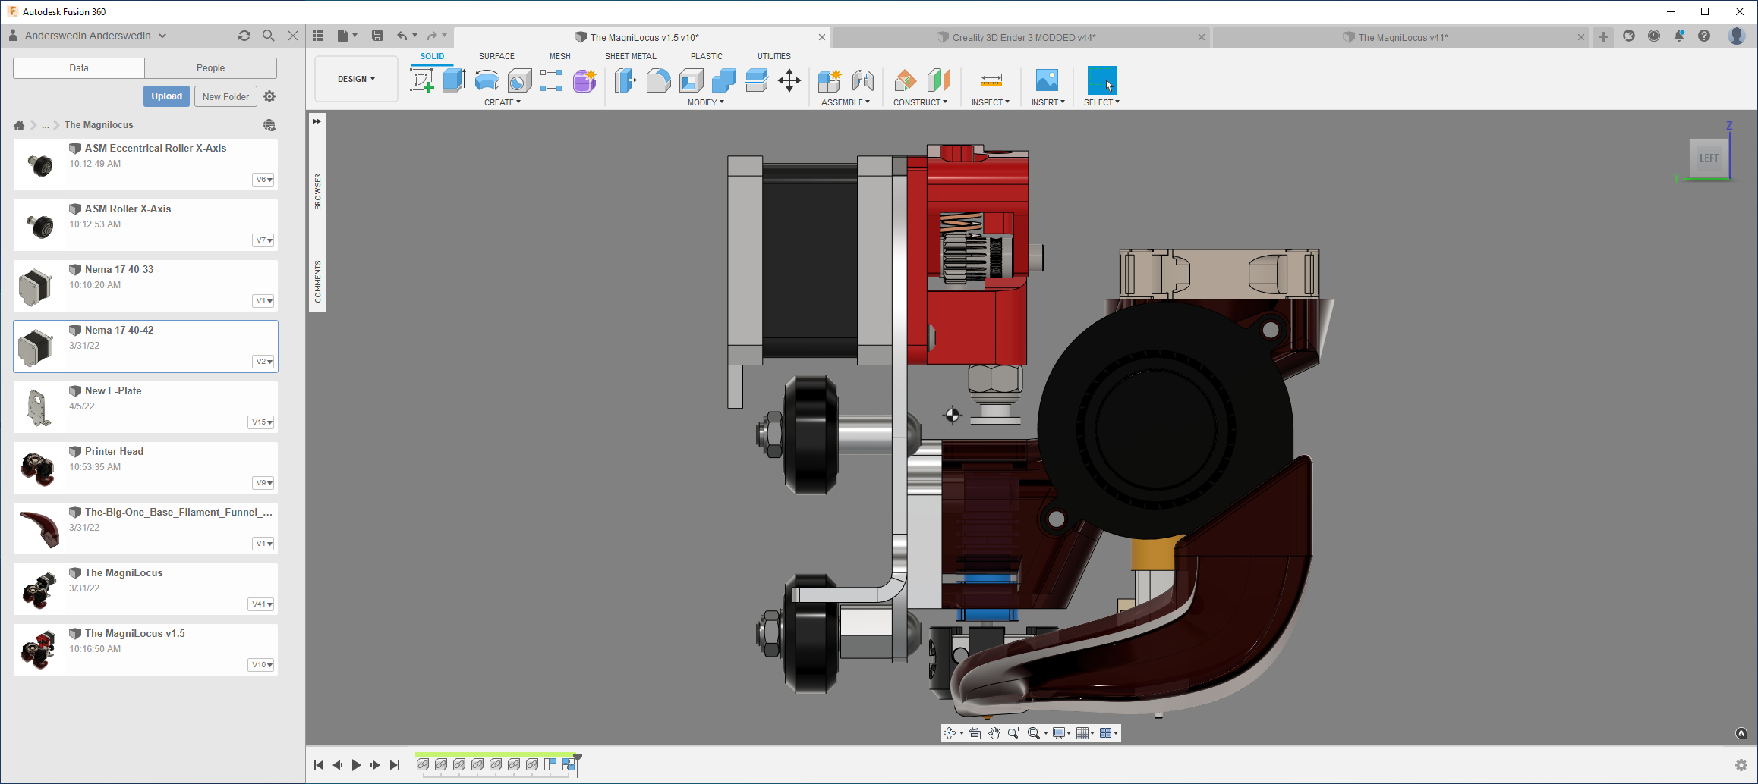Open the UTILITIES tab

(x=774, y=56)
